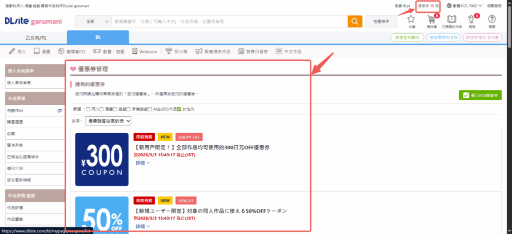
Task: Open the 排序 coupon sort dropdown
Action: [108, 121]
